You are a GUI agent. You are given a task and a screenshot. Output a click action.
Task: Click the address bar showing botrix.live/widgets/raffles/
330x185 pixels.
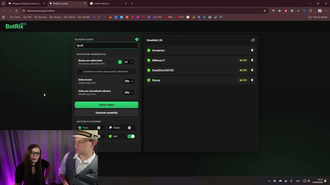click(x=144, y=11)
